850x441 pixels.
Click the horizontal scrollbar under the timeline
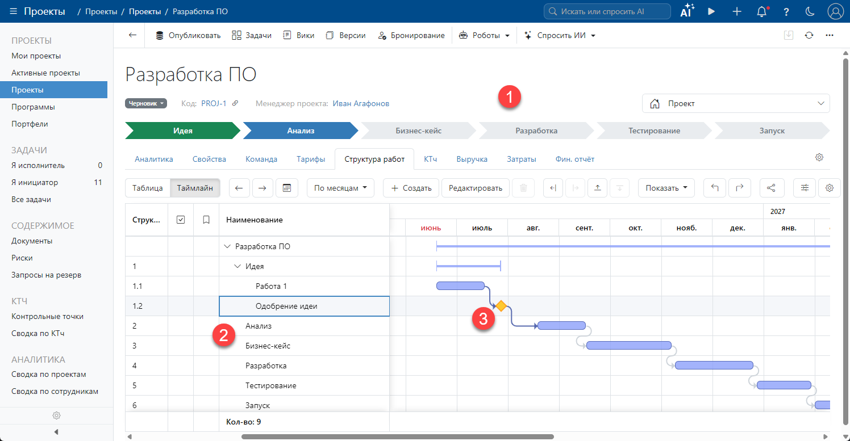tap(397, 436)
